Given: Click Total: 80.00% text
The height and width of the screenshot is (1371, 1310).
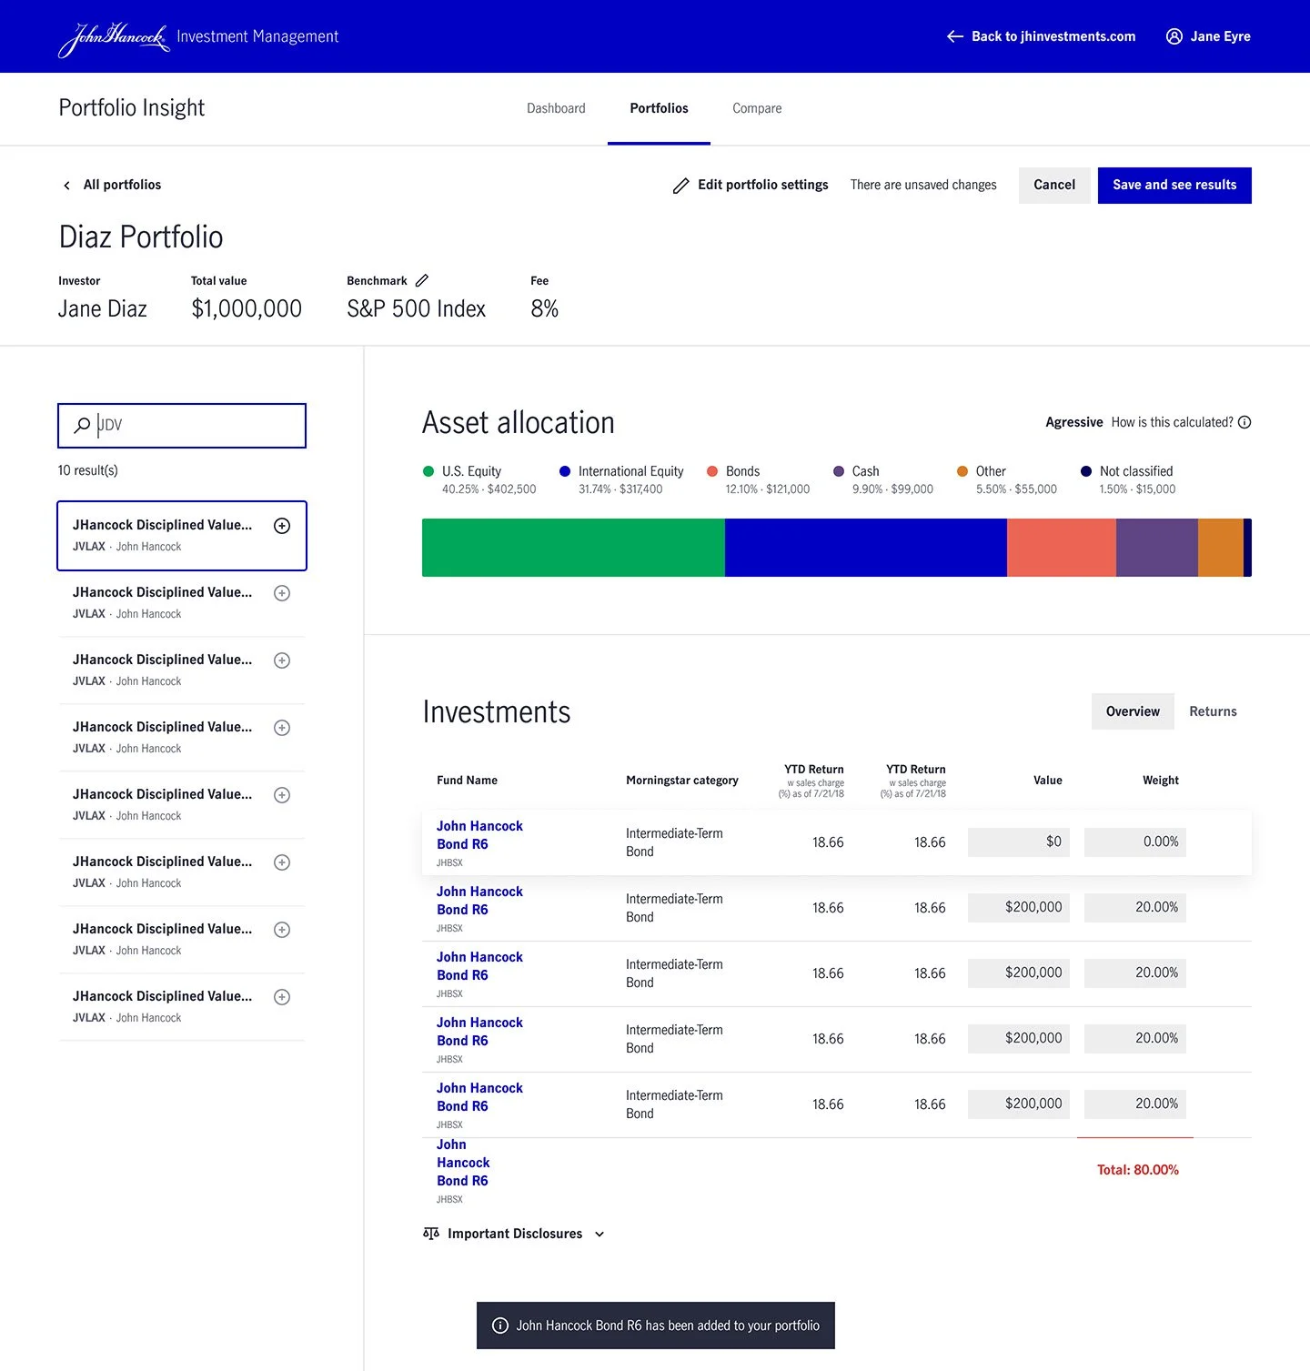Looking at the screenshot, I should tap(1138, 1170).
